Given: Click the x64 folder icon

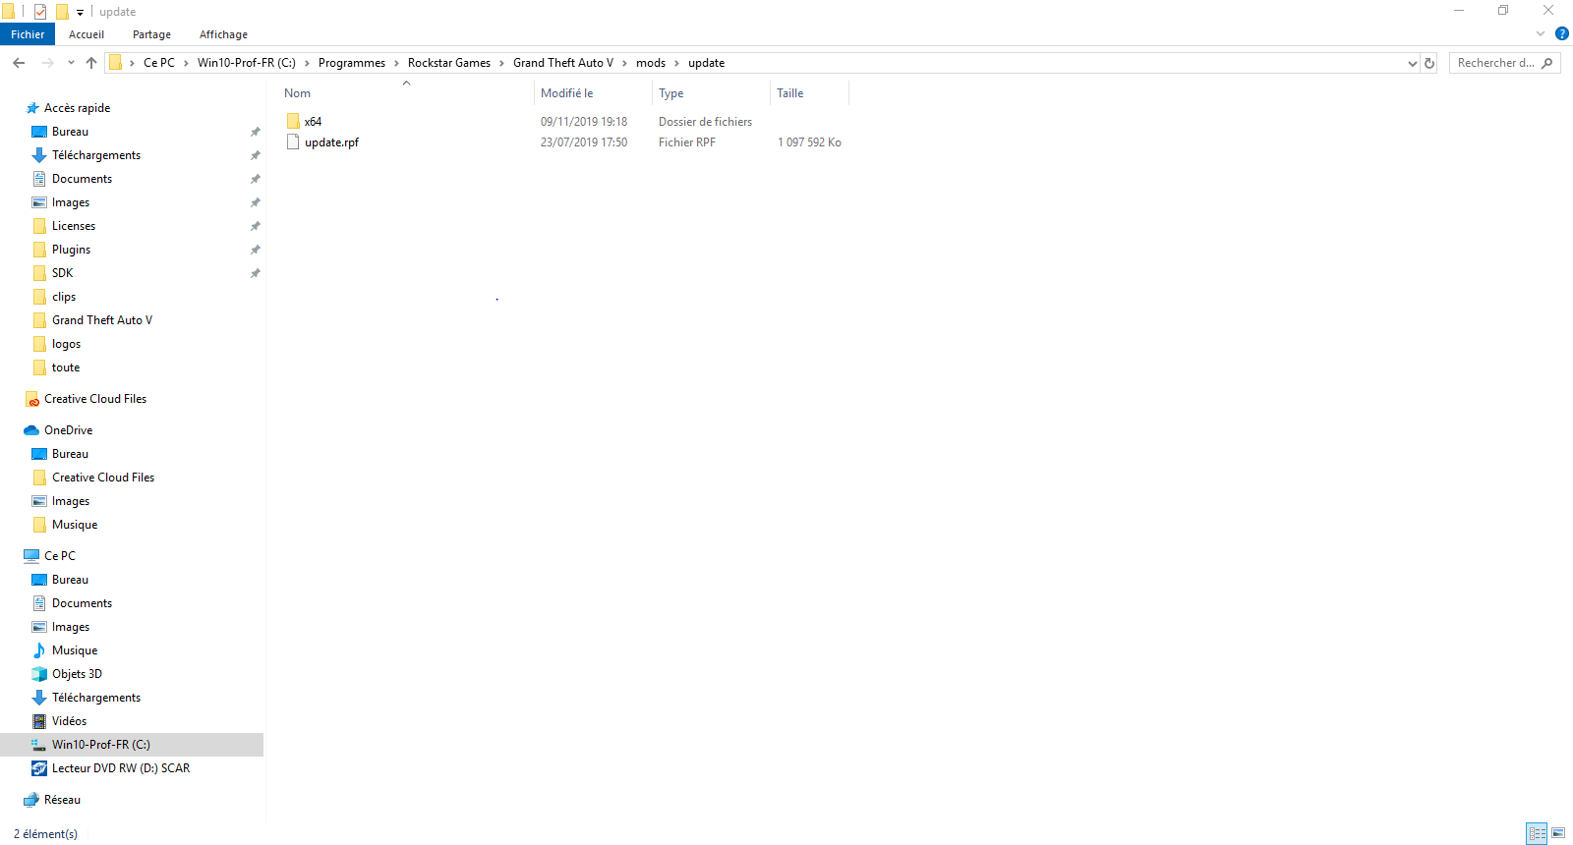Looking at the screenshot, I should (293, 122).
